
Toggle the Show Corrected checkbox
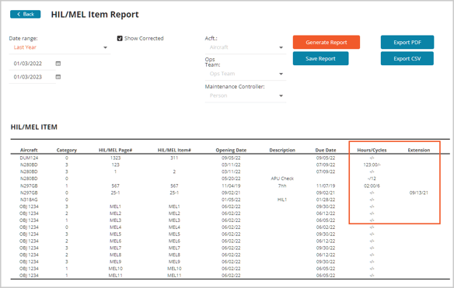(x=120, y=39)
